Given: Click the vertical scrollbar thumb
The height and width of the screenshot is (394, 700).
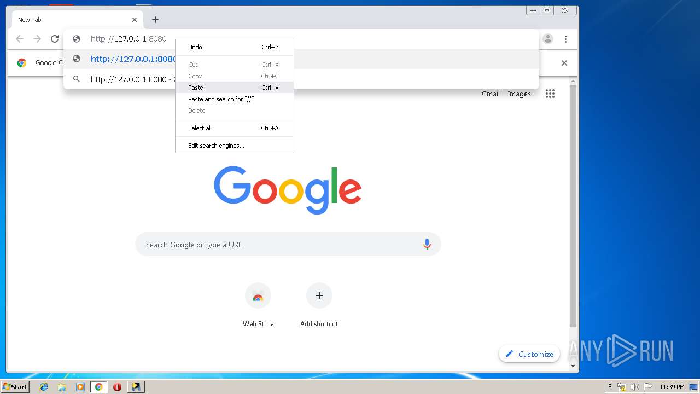Looking at the screenshot, I should click(x=573, y=206).
